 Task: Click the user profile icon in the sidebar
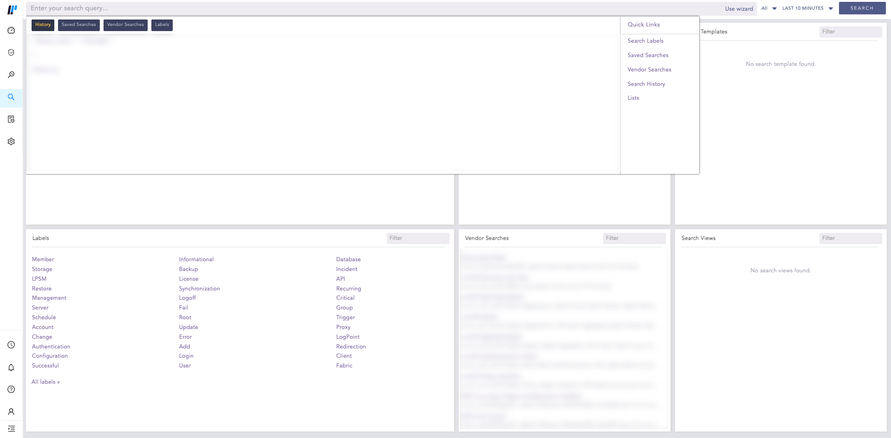[x=11, y=412]
